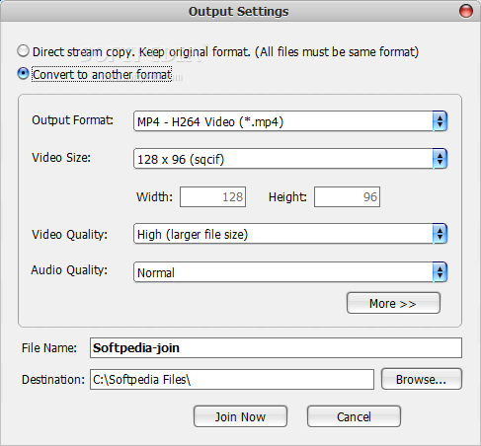Open the Audio Quality dropdown
The height and width of the screenshot is (446, 481).
pos(290,272)
